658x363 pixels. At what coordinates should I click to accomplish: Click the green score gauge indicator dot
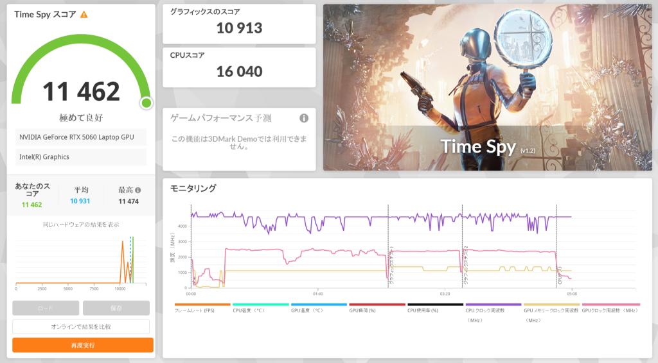pos(146,103)
